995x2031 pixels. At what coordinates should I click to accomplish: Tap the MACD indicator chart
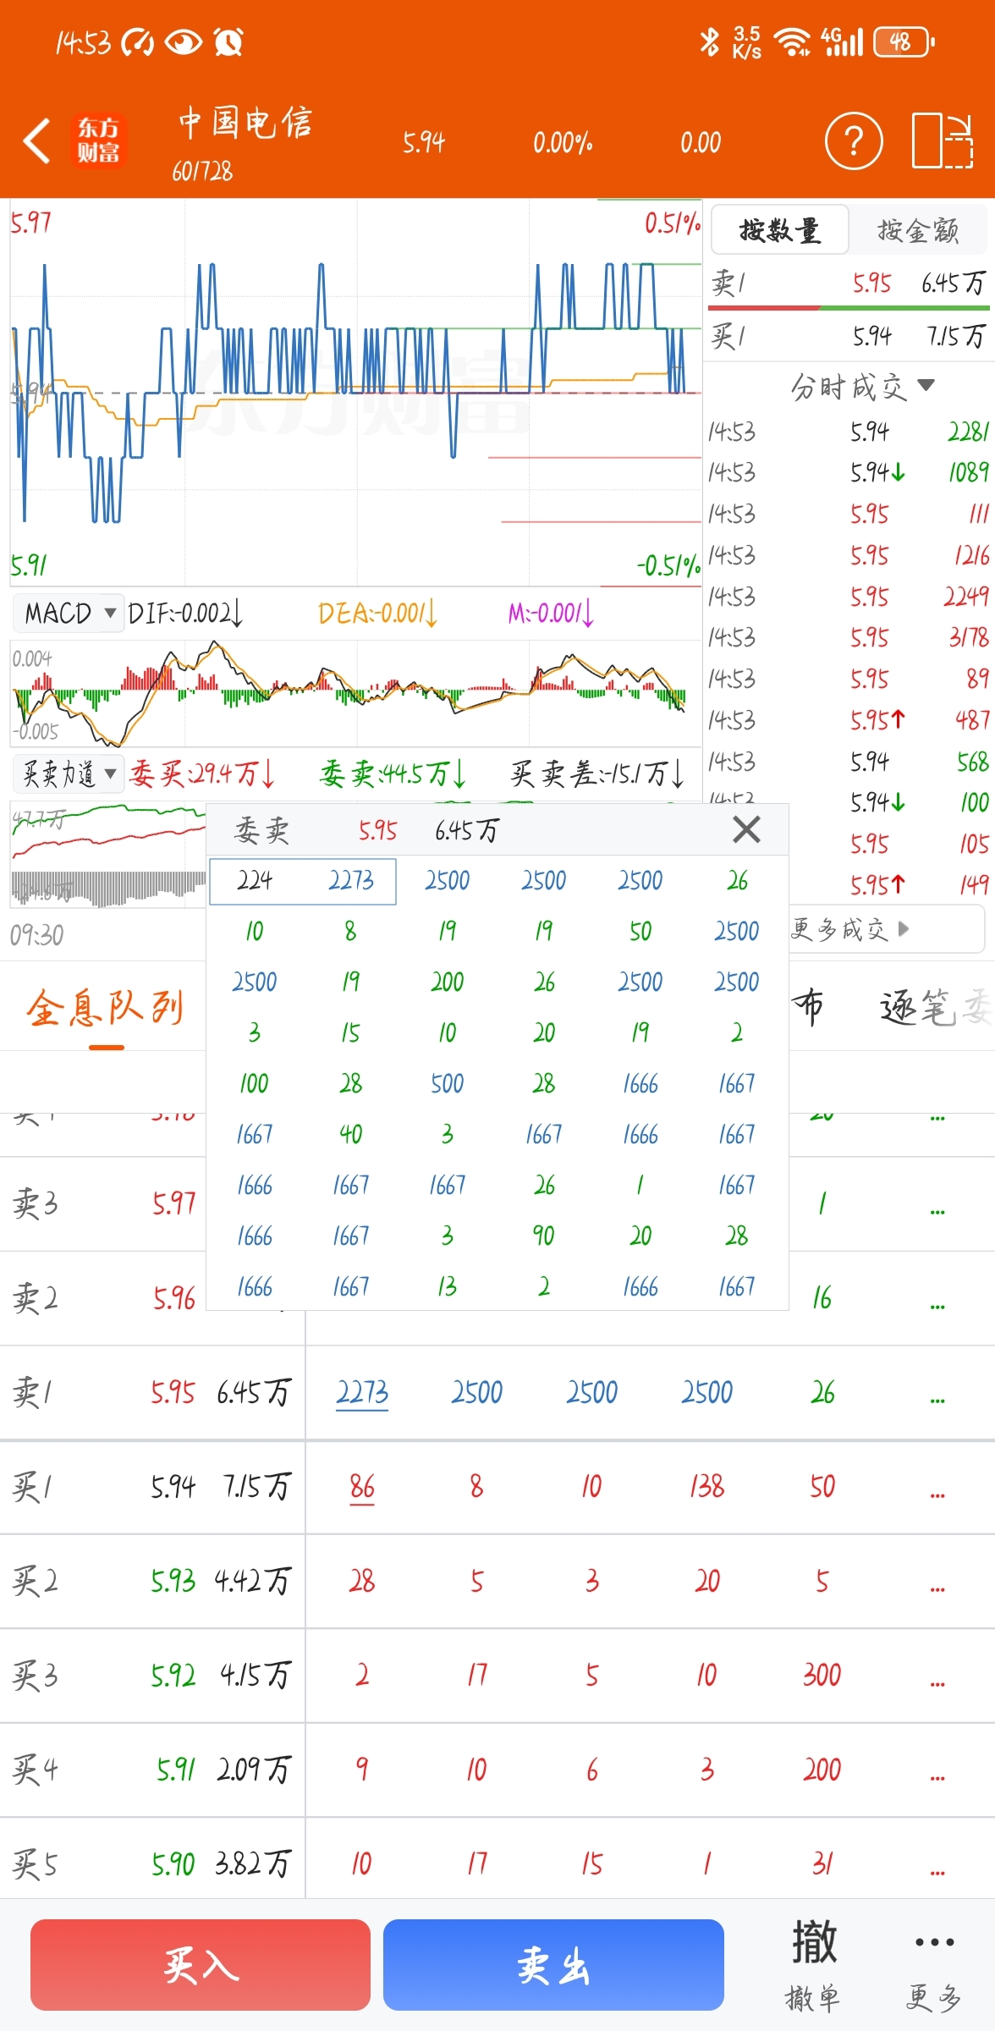pos(355,694)
